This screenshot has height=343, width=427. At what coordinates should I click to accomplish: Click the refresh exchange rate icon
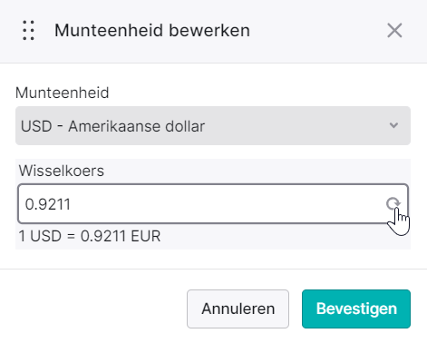[393, 203]
